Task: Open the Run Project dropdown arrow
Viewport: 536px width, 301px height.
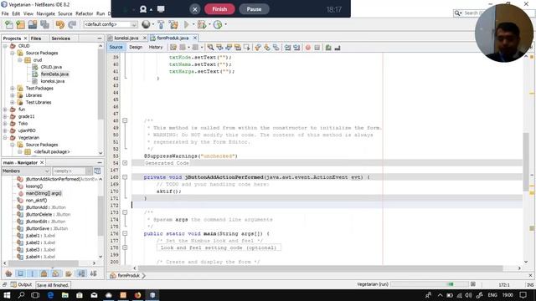Action: [x=193, y=24]
